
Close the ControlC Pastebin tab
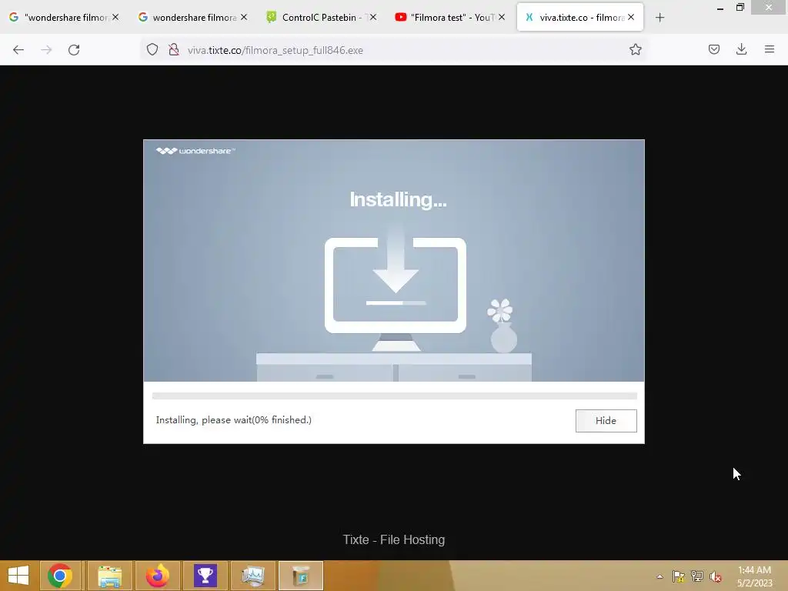coord(373,17)
